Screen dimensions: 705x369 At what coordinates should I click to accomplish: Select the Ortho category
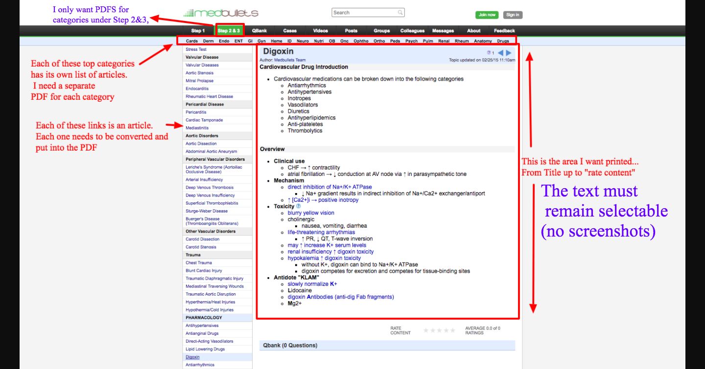[x=379, y=41]
